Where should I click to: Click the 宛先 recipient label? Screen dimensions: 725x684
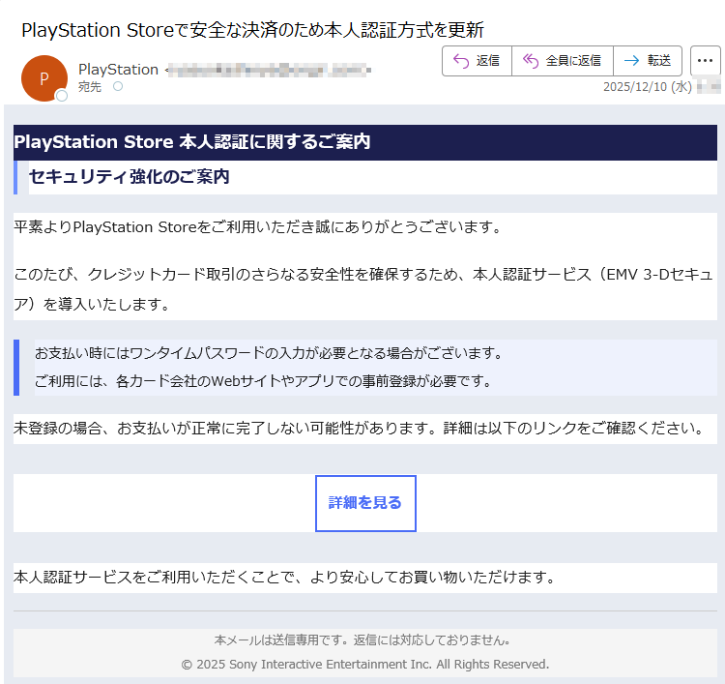pyautogui.click(x=90, y=87)
